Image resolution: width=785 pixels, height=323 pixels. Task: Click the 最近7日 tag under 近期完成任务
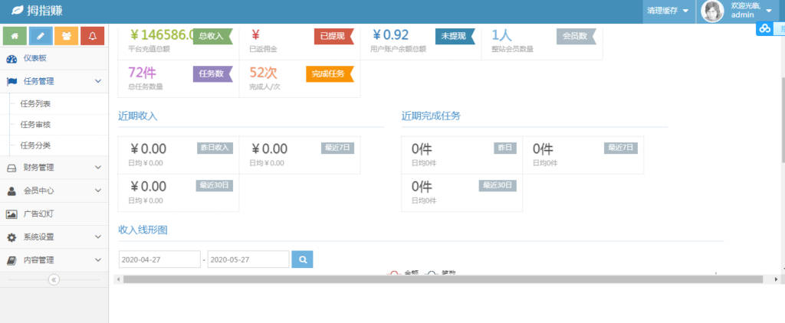point(621,148)
